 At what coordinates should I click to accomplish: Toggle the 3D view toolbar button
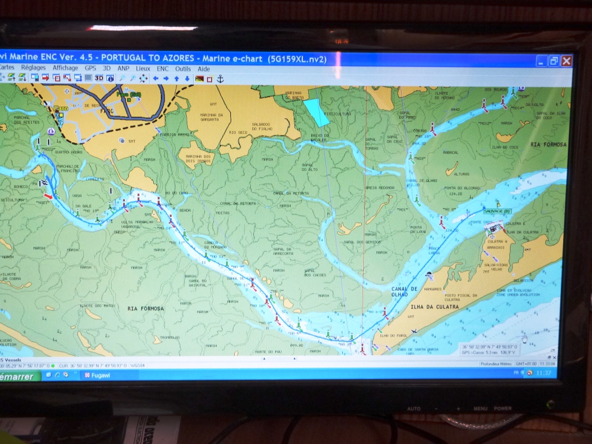99,78
